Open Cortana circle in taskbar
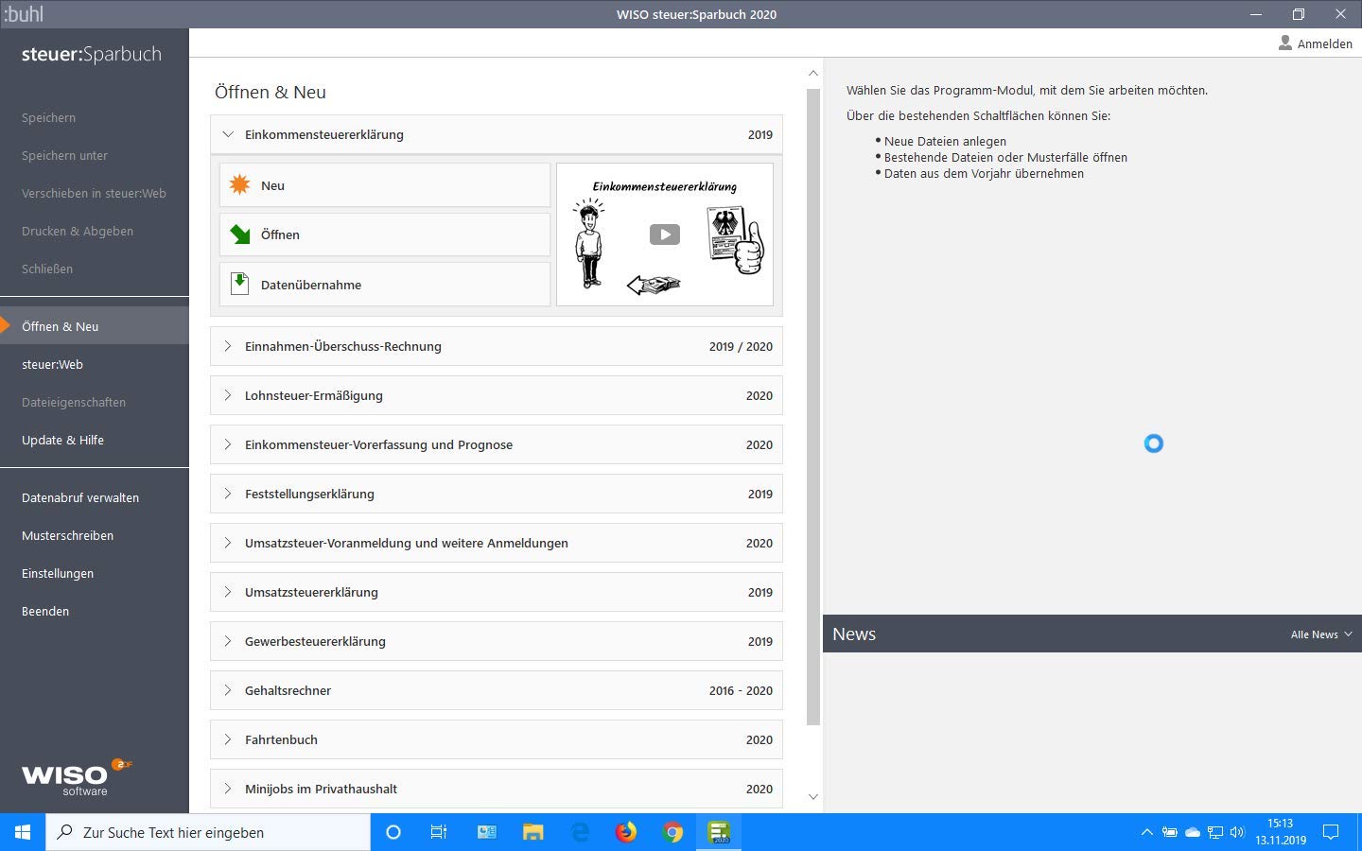 click(x=393, y=832)
